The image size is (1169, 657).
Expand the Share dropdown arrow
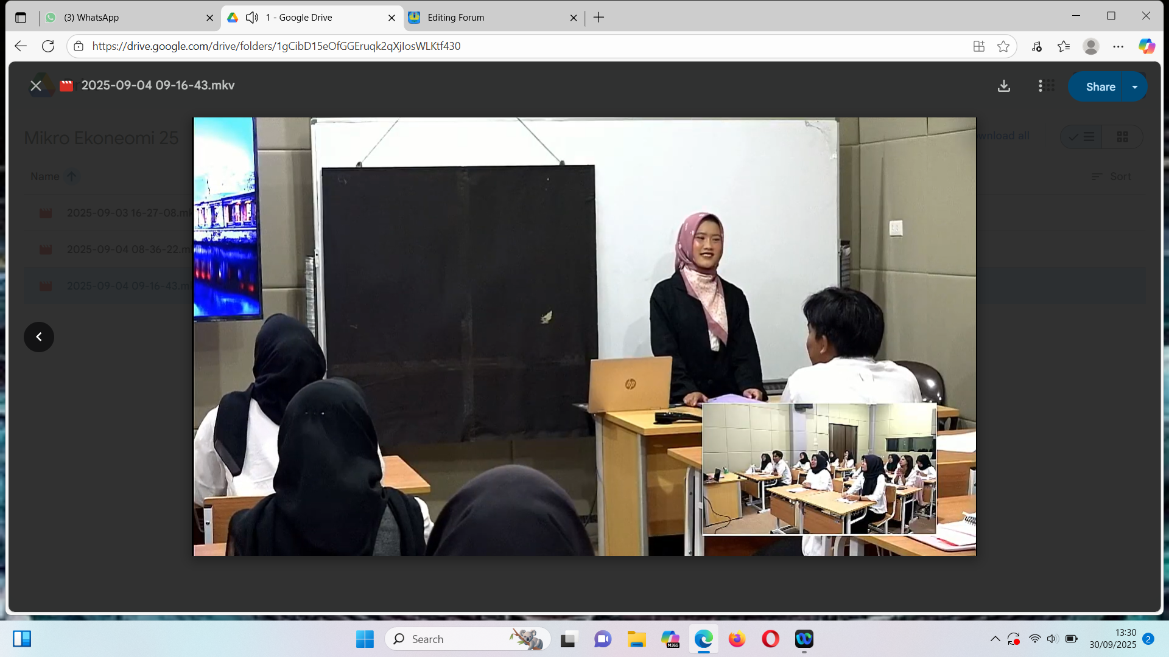[x=1135, y=87]
